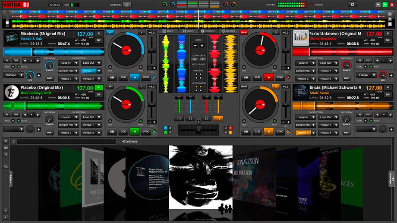Image resolution: width=397 pixels, height=223 pixels.
Task: Assign deck B to right crossfader side
Action: click(230, 128)
